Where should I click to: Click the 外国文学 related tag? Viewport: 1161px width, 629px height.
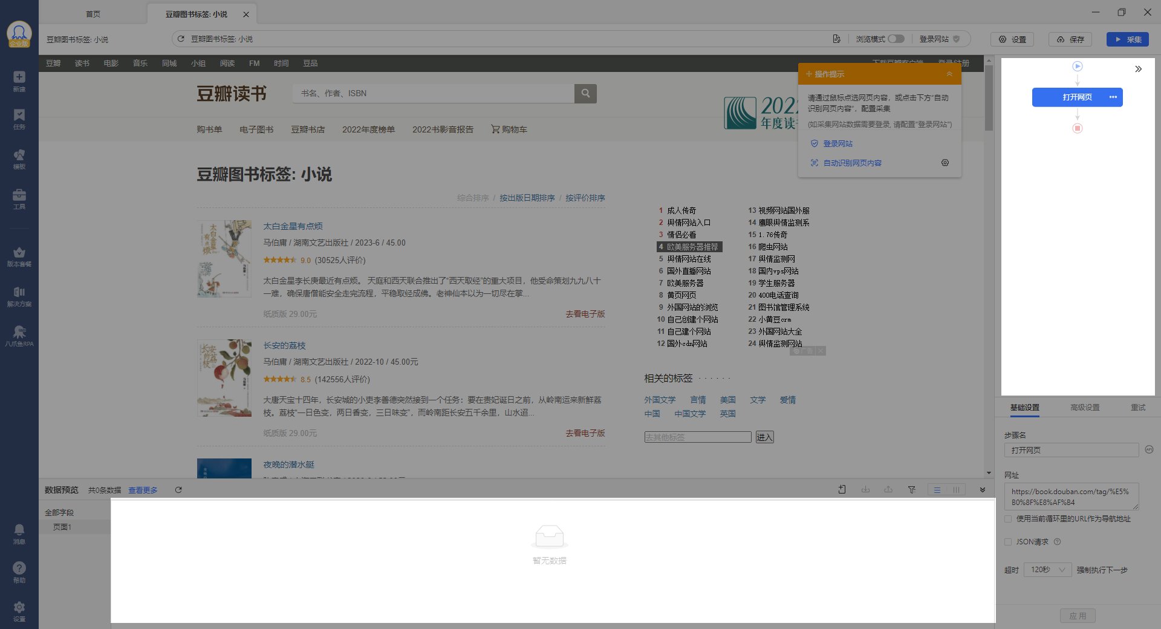660,400
